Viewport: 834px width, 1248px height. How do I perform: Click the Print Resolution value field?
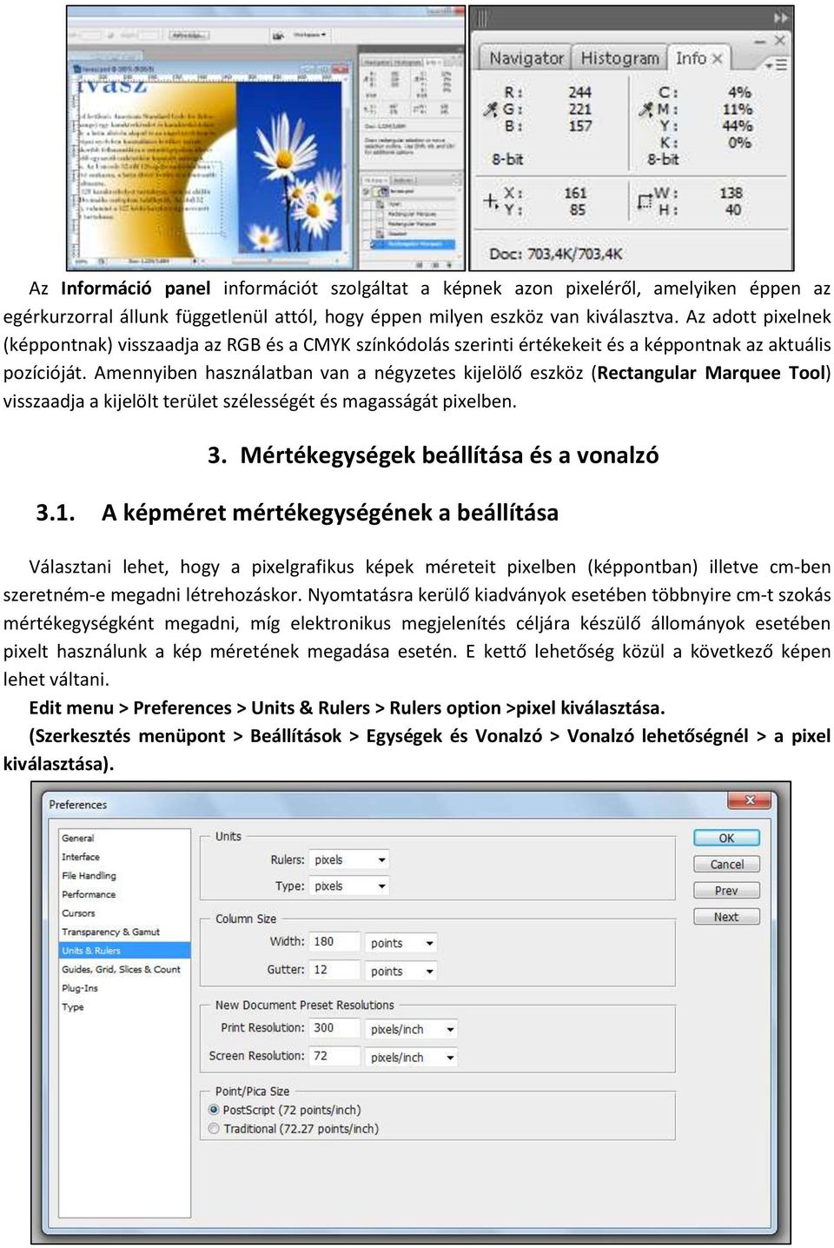[x=334, y=1027]
